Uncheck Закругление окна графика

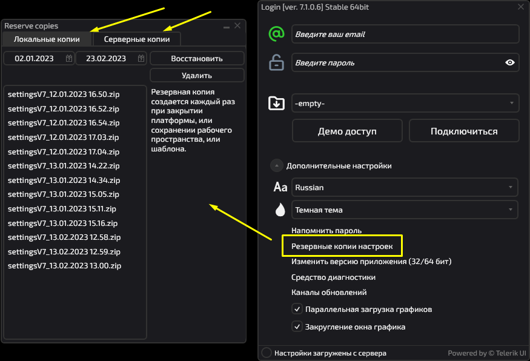(x=297, y=326)
